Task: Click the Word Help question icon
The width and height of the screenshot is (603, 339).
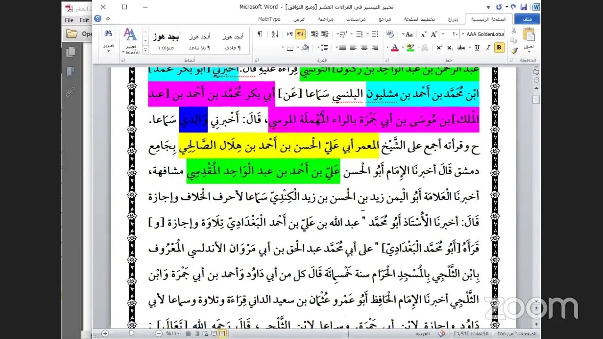Action: (98, 18)
